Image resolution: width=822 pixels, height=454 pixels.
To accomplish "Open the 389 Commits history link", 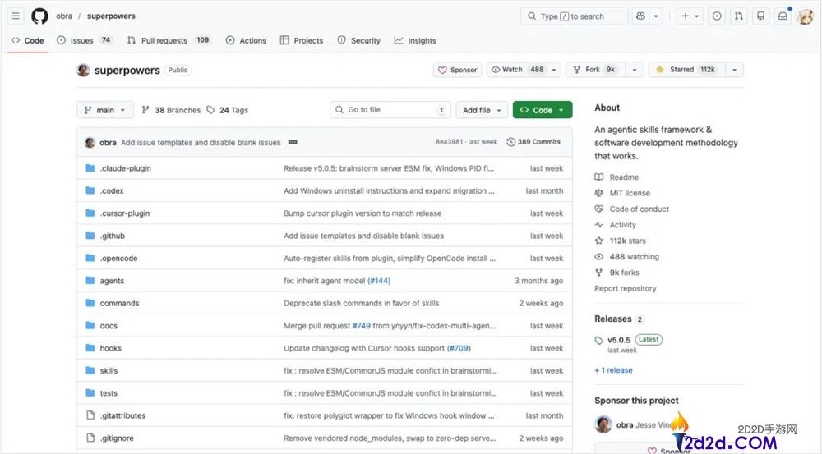I will (533, 142).
